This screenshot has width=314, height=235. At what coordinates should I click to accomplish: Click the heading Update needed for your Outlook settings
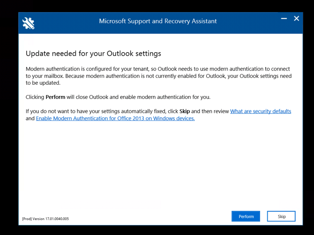click(x=94, y=53)
